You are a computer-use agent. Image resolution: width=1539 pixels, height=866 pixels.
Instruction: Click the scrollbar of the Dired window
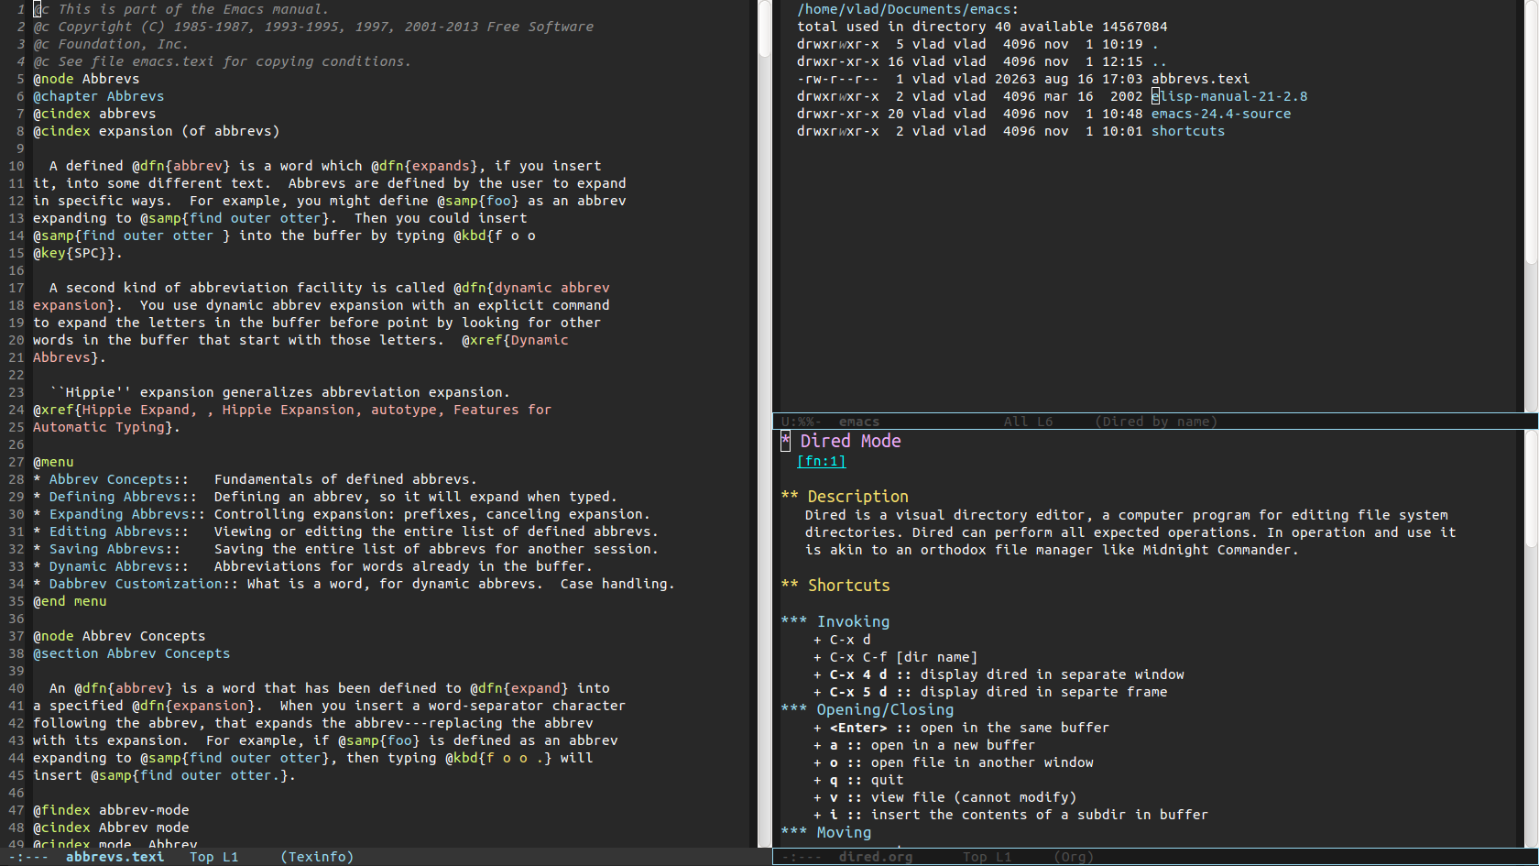(1531, 206)
